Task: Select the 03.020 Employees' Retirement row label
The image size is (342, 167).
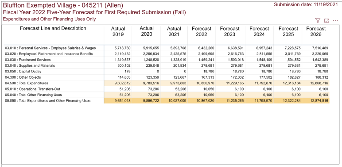Action: pyautogui.click(x=49, y=54)
